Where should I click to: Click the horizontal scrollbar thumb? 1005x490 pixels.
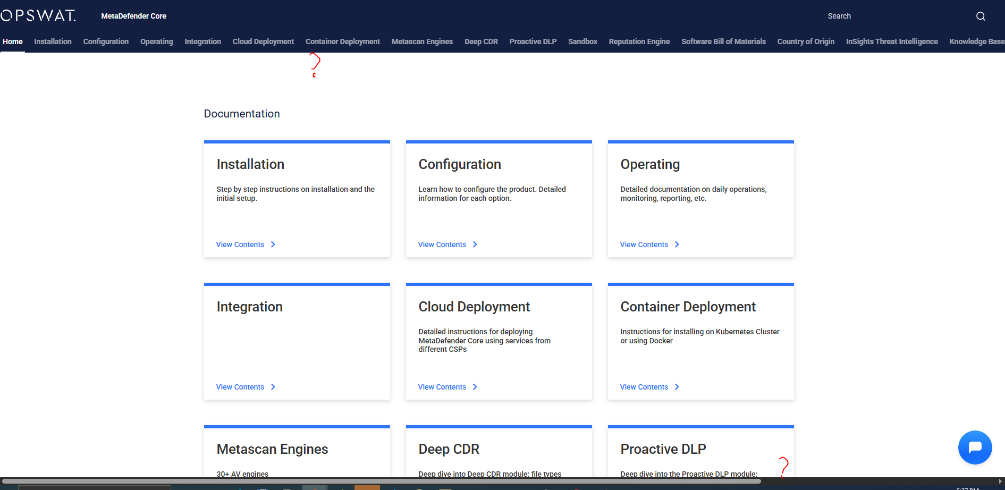[381, 481]
